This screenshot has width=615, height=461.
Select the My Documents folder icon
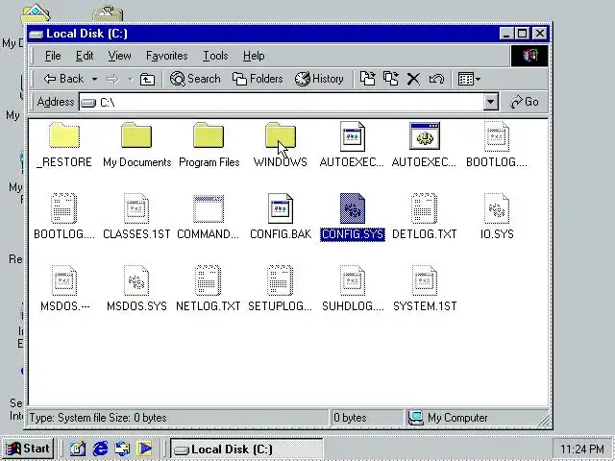[136, 136]
